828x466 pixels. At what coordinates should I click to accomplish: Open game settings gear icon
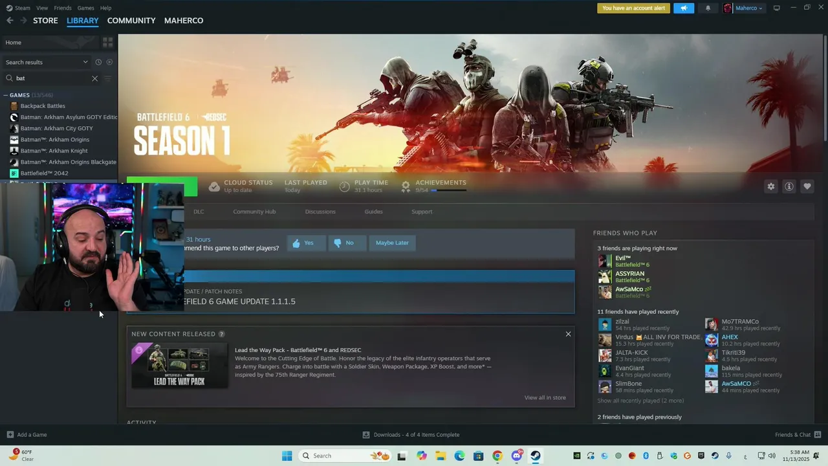[x=771, y=186]
